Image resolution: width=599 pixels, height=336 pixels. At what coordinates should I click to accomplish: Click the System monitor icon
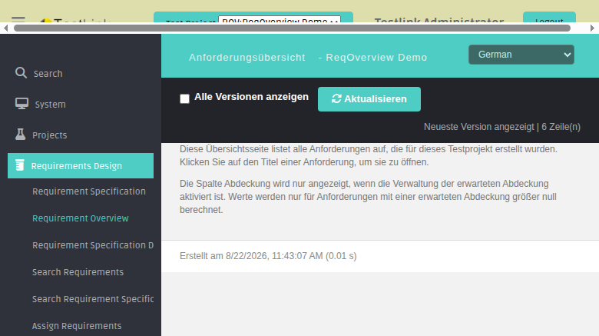coord(22,104)
